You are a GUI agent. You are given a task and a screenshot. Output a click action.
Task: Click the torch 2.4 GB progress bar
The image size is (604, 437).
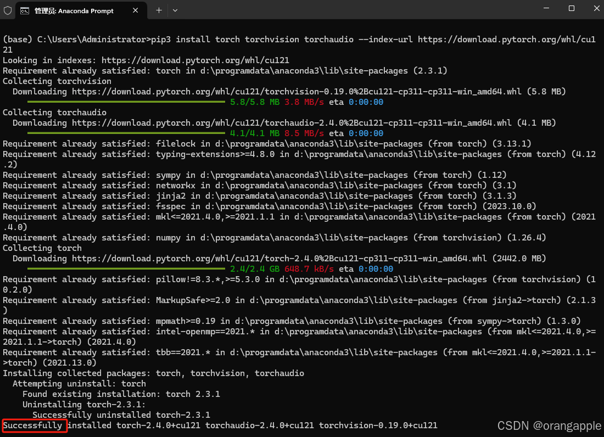coord(126,269)
